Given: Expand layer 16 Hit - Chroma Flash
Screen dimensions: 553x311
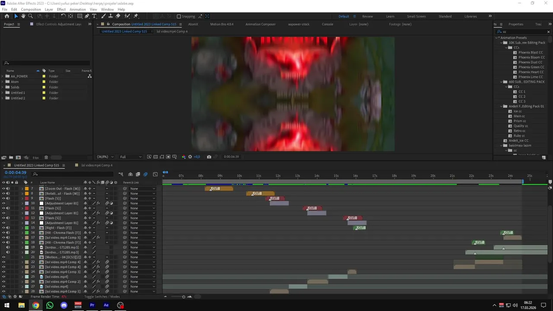Looking at the screenshot, I should [x=22, y=233].
